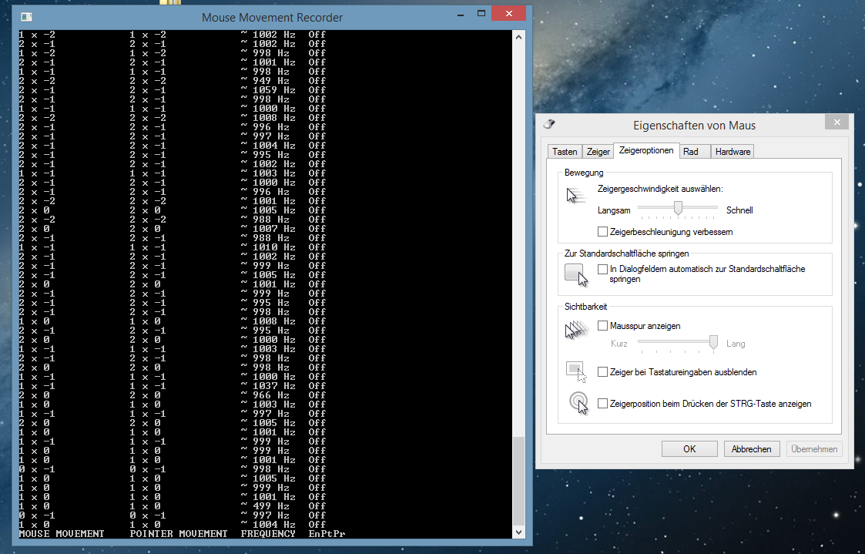The height and width of the screenshot is (554, 865).
Task: Click the recorder window scrollbar down arrow
Action: coord(518,532)
